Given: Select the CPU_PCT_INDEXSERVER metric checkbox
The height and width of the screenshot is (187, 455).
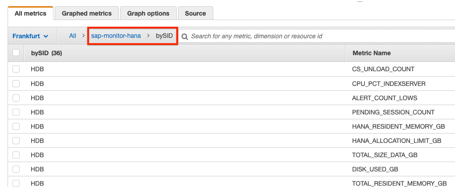Looking at the screenshot, I should (16, 83).
